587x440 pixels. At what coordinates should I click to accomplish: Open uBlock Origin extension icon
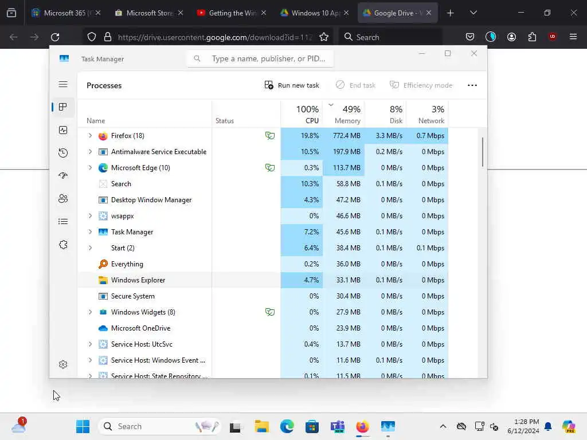552,37
